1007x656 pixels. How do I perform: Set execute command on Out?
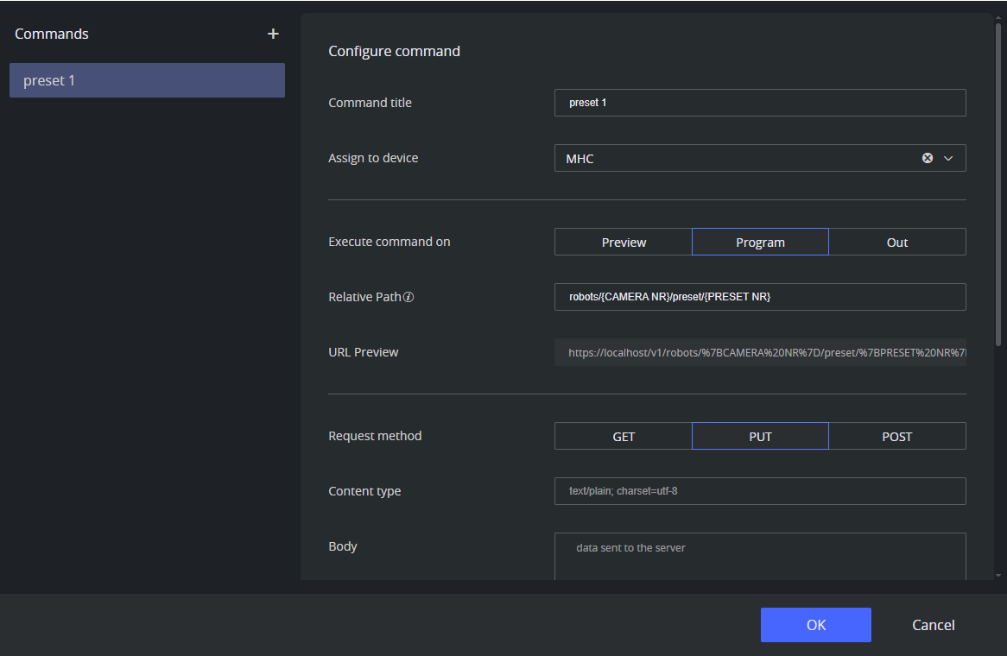[896, 243]
